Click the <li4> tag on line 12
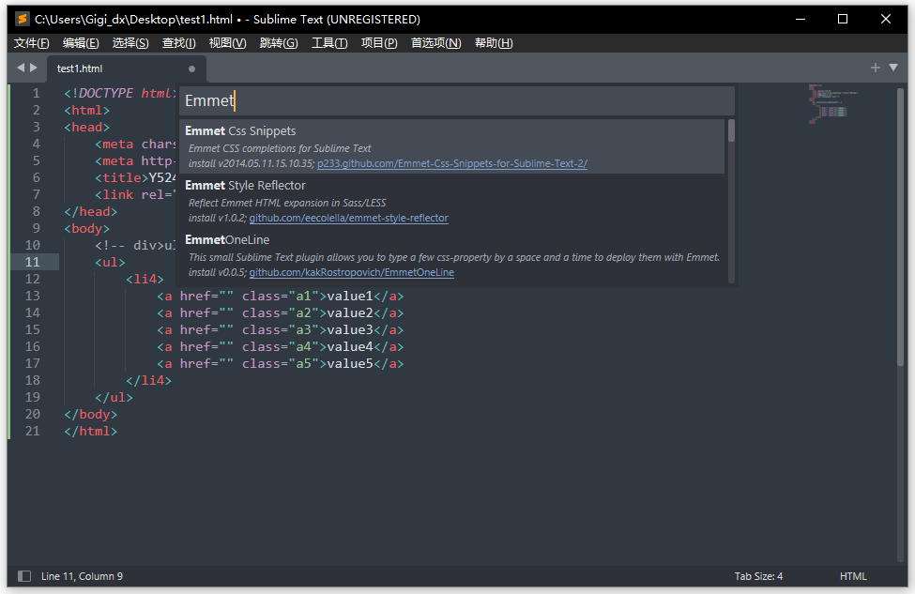 click(x=145, y=280)
